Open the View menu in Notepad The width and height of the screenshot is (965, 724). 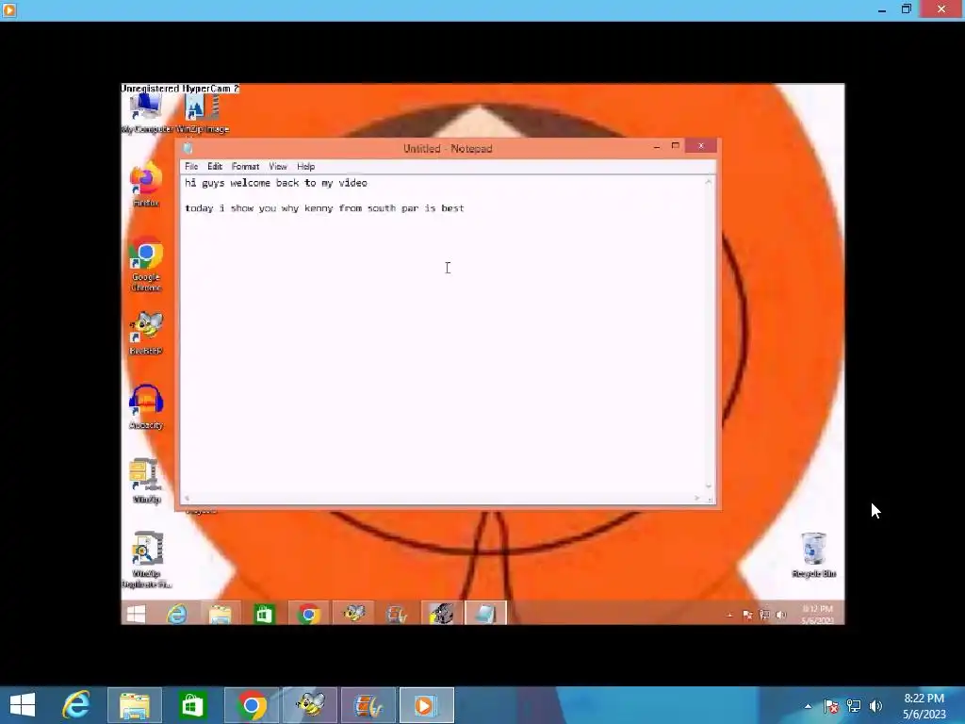tap(278, 166)
